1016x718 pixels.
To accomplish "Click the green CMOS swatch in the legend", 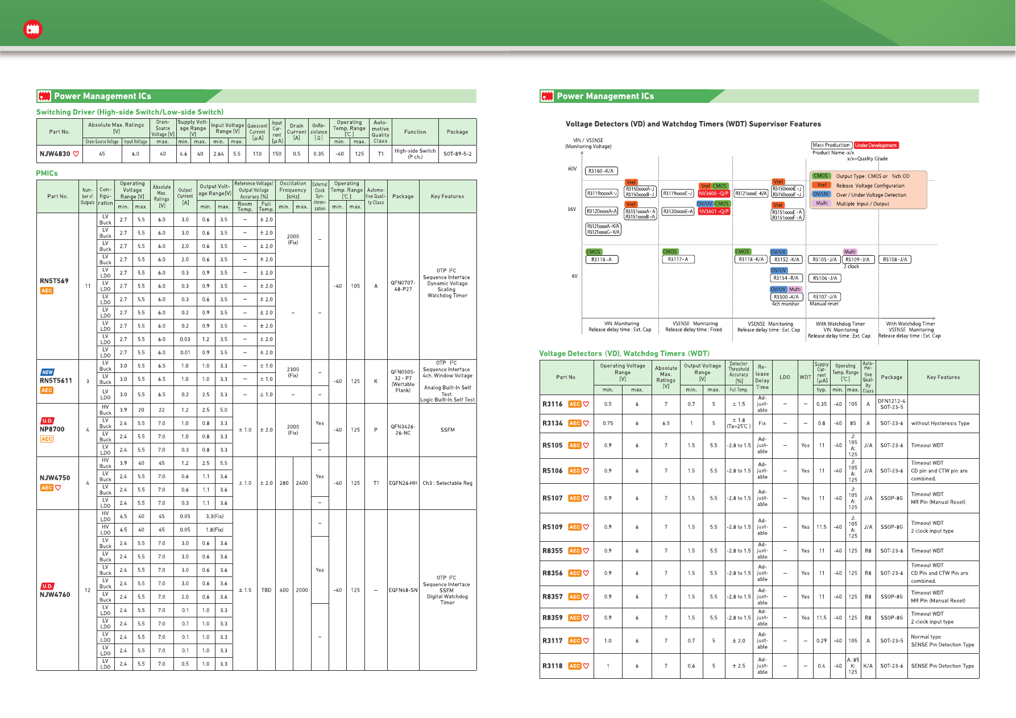I will (x=820, y=176).
